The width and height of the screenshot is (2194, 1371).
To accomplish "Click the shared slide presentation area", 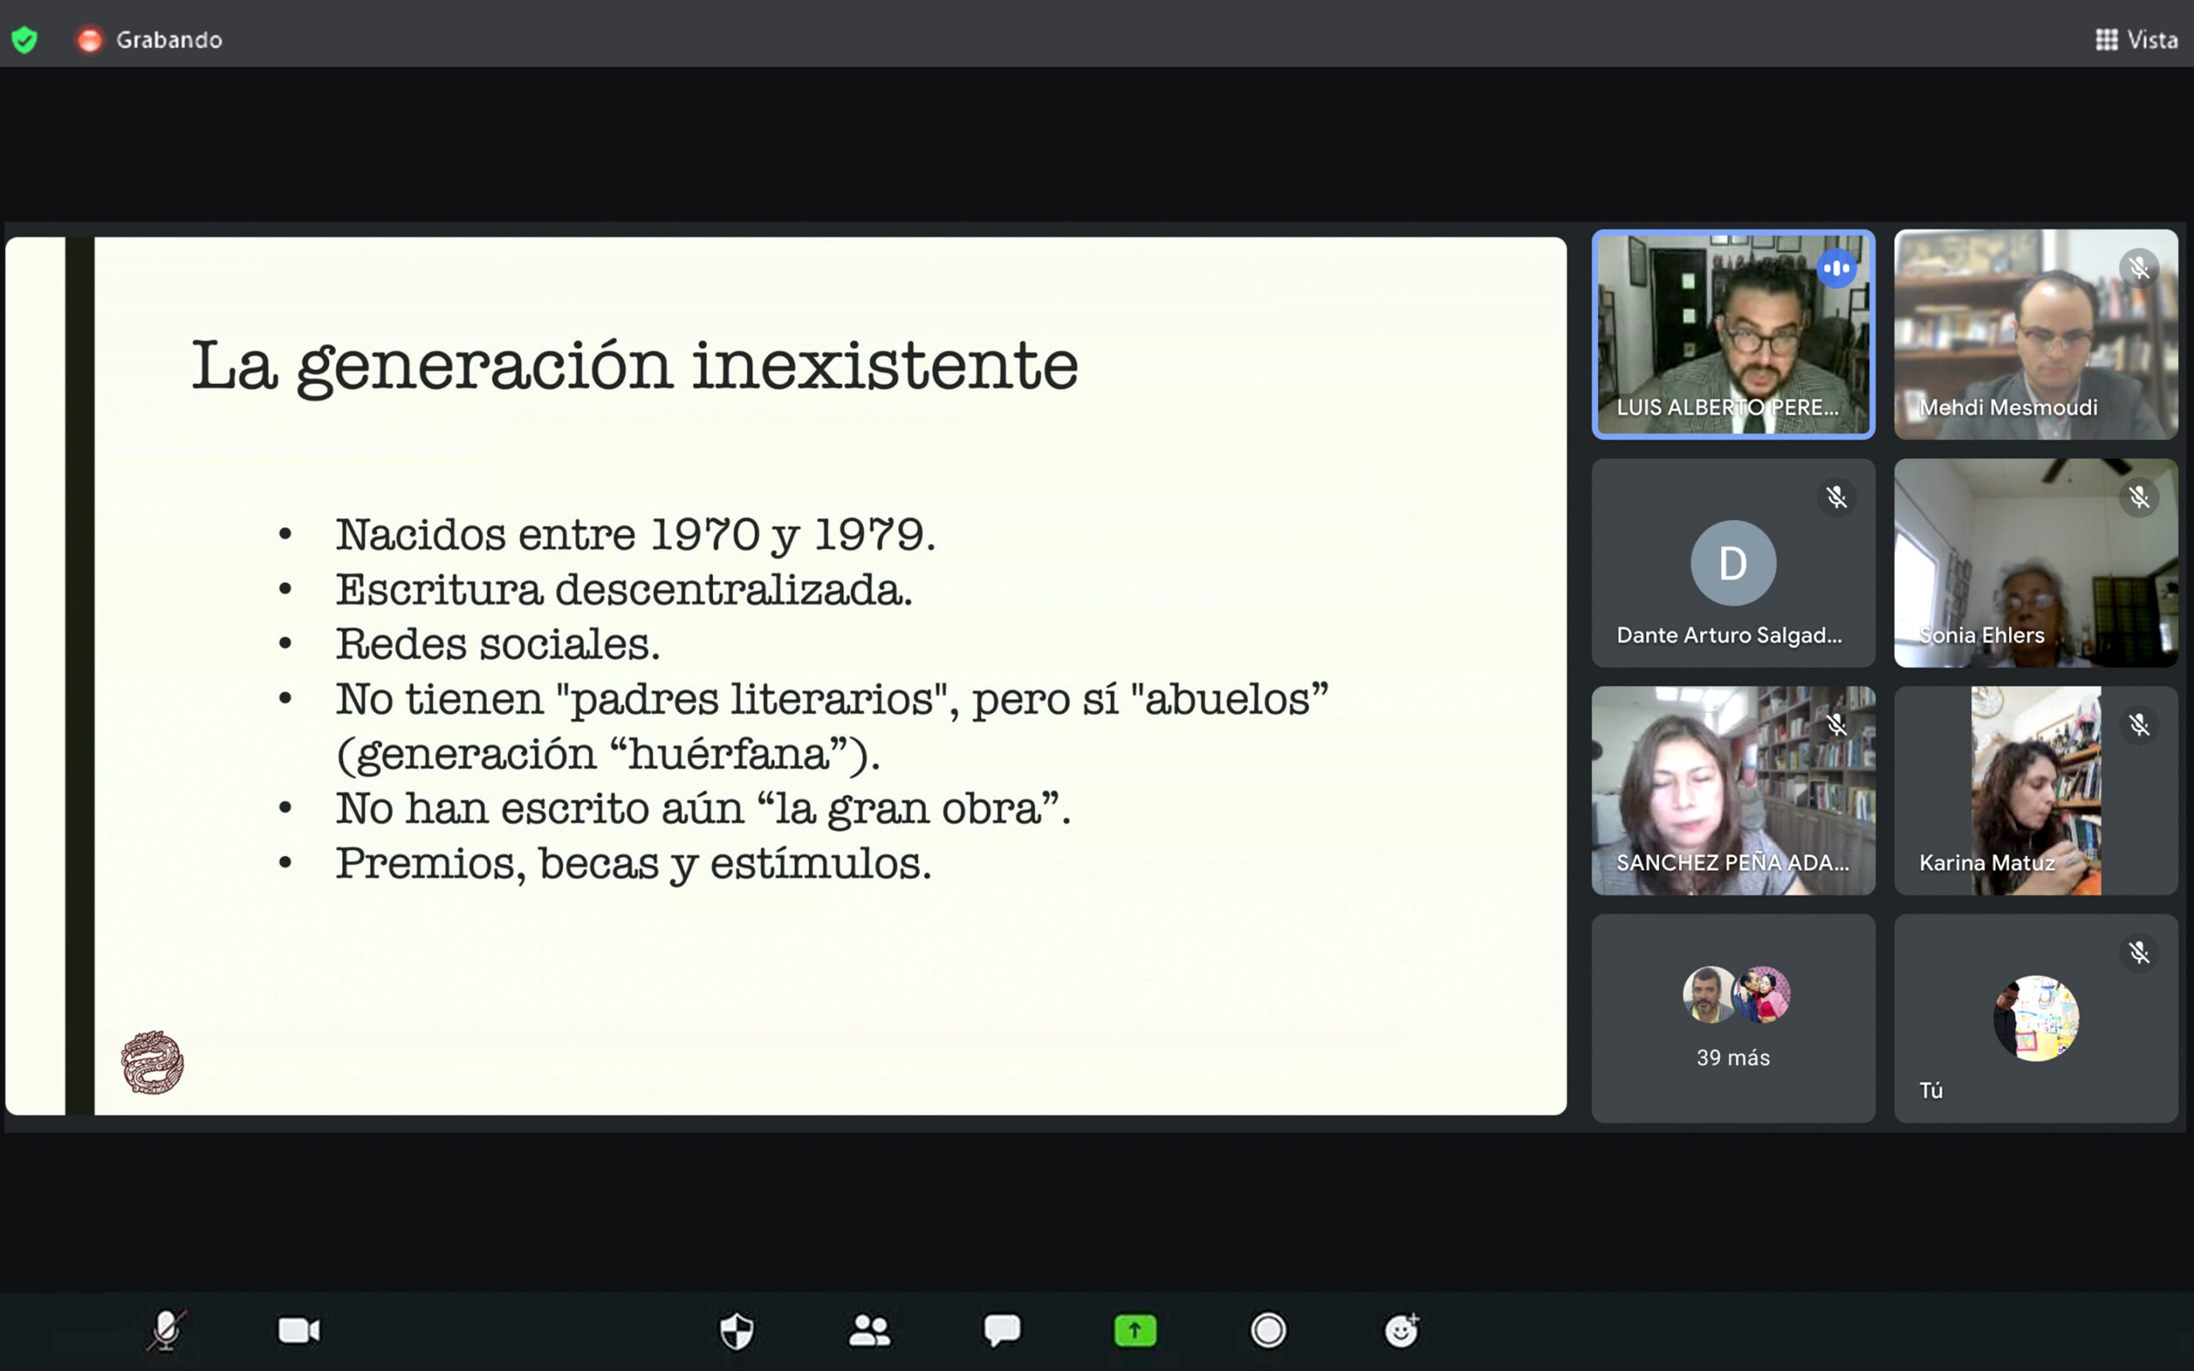I will [x=785, y=675].
